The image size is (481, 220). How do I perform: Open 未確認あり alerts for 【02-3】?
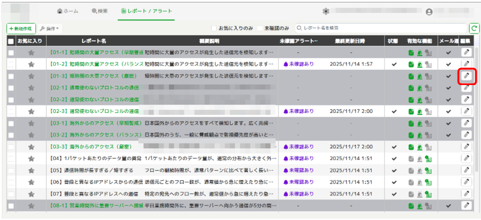(299, 111)
